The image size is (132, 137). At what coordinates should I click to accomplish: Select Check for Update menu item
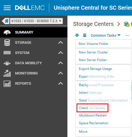click(x=92, y=108)
